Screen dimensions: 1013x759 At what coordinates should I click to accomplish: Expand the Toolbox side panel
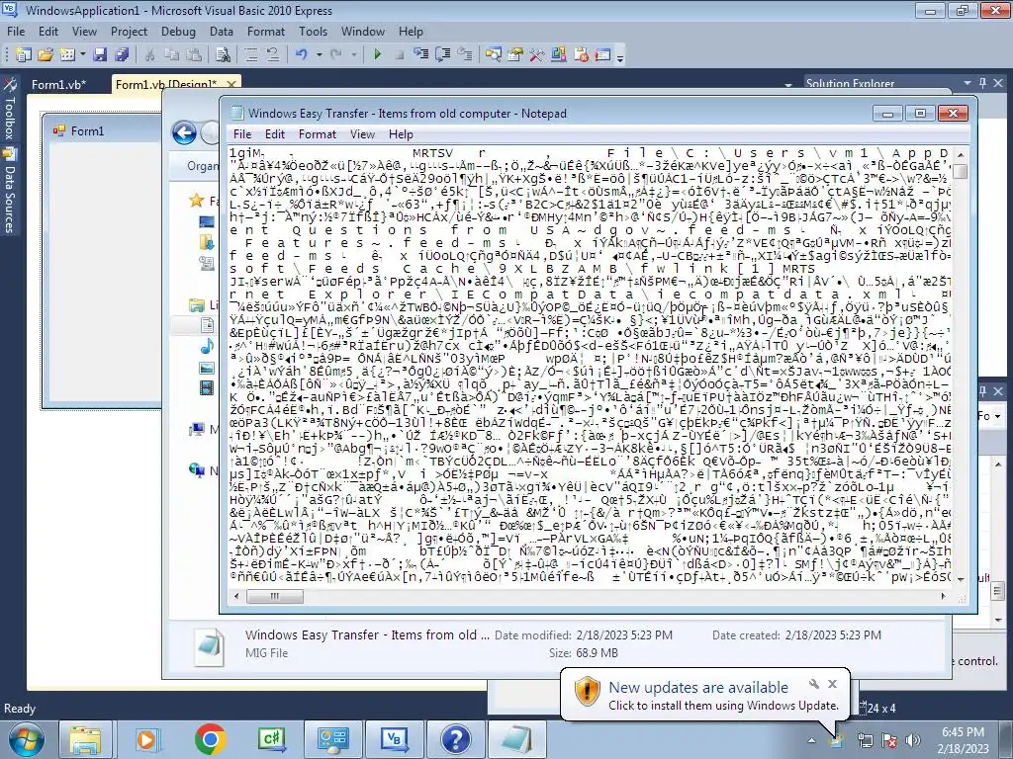(x=9, y=110)
